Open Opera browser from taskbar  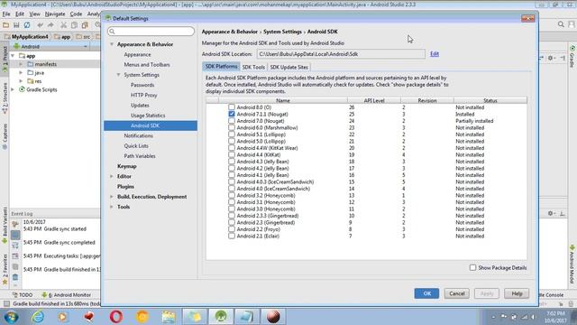click(116, 317)
